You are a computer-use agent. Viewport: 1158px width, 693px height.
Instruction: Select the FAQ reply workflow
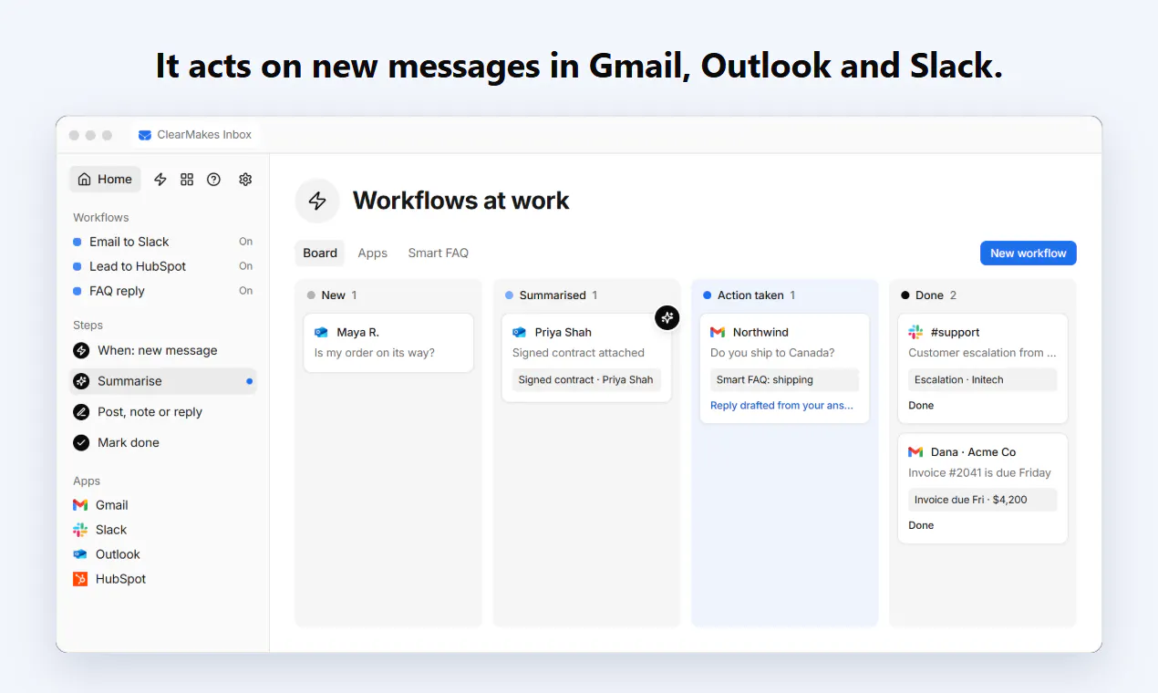coord(117,291)
